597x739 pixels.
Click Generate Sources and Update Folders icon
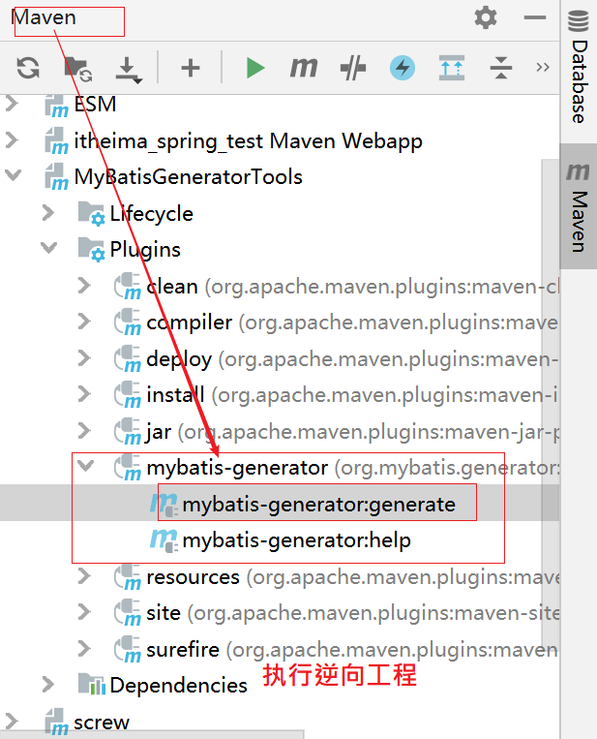coord(77,69)
